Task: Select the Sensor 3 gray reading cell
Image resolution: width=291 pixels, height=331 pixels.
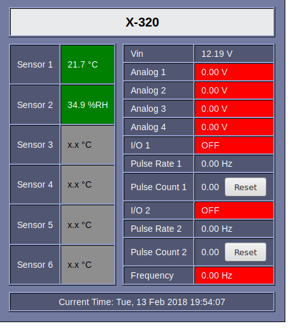Action: (x=88, y=145)
